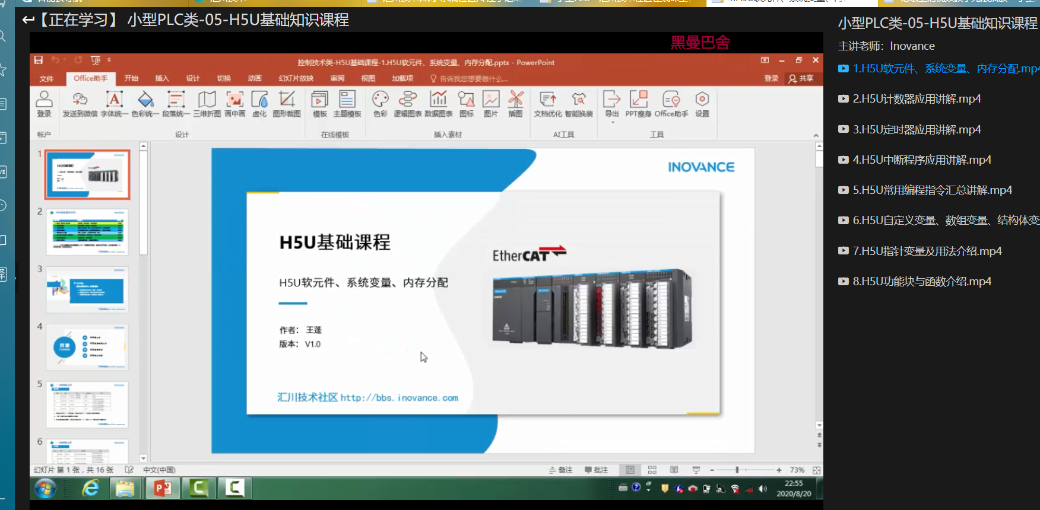Open the 图形截图 crop tool
This screenshot has height=510, width=1040.
[x=287, y=104]
